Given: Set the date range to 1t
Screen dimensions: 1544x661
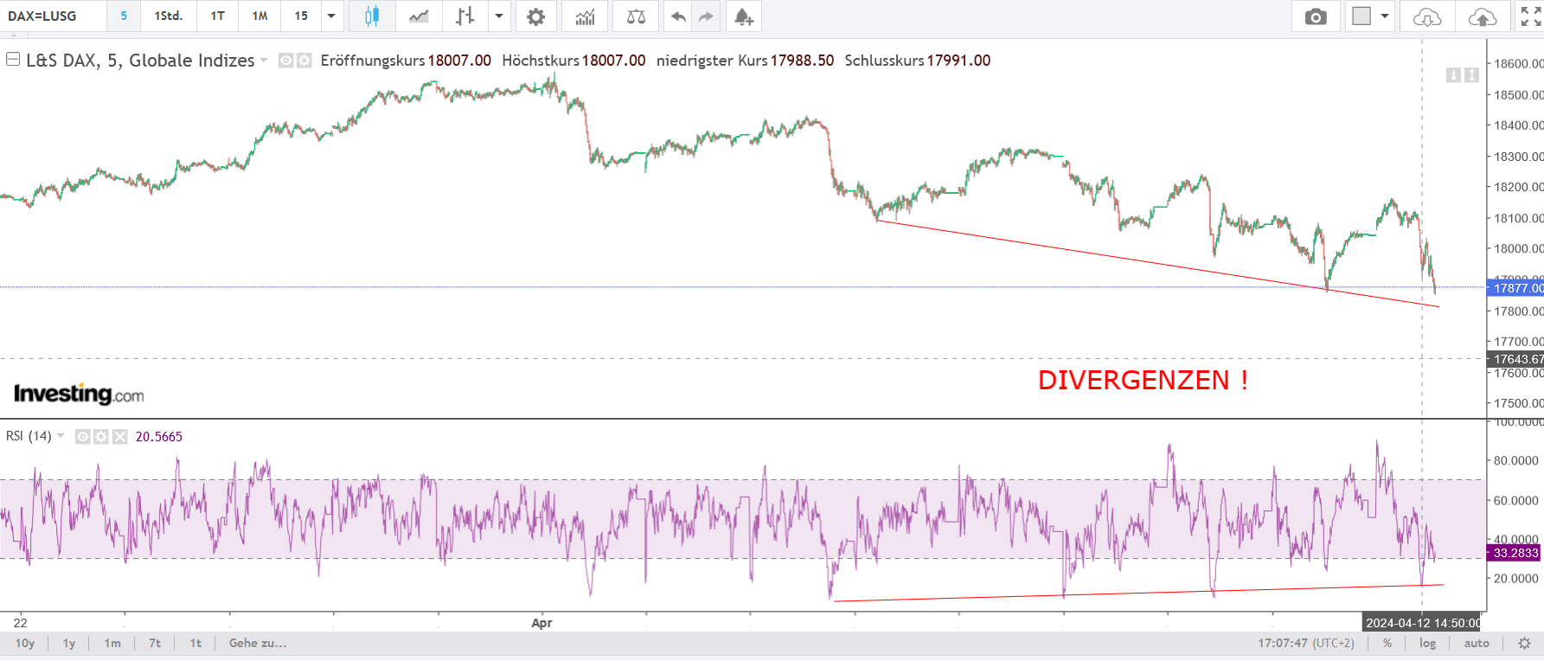Looking at the screenshot, I should (x=195, y=643).
